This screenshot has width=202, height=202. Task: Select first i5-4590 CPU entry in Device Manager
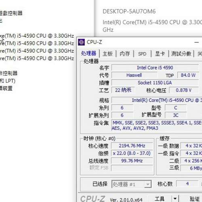pyautogui.click(x=37, y=36)
